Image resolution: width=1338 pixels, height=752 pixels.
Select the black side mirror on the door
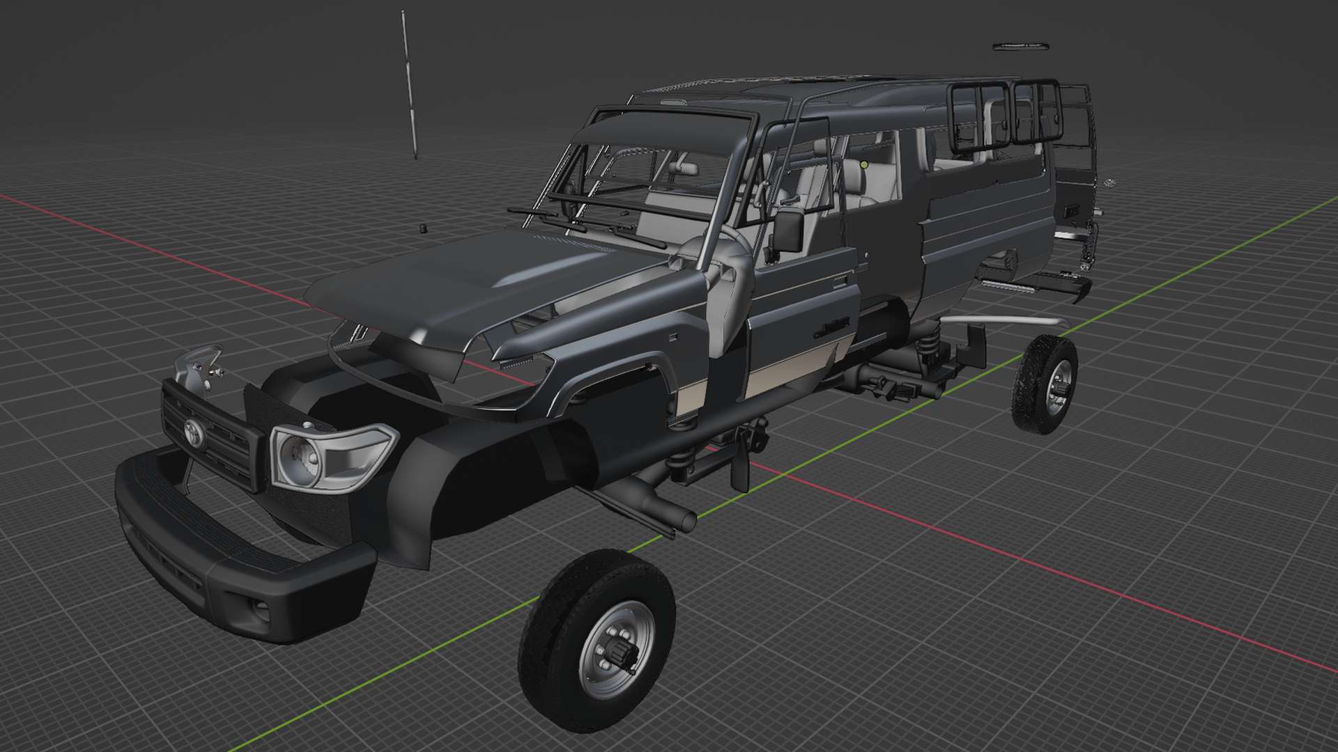790,230
